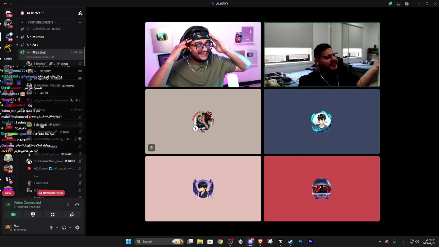Create channel with plus beside YOUTUBE EVENTS
The image size is (439, 247).
click(x=80, y=22)
